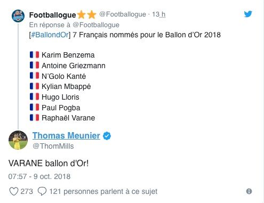264x203 pixels.
Task: Open the Footballogue profile avatar
Action: (18, 15)
